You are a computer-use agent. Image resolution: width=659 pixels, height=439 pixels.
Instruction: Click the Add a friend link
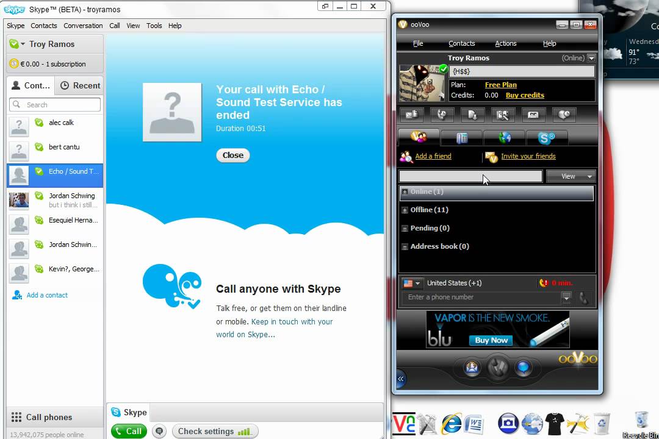point(433,156)
